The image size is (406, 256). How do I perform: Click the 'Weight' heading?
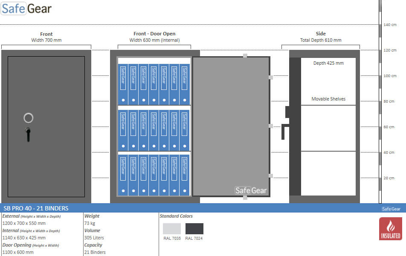pos(92,216)
